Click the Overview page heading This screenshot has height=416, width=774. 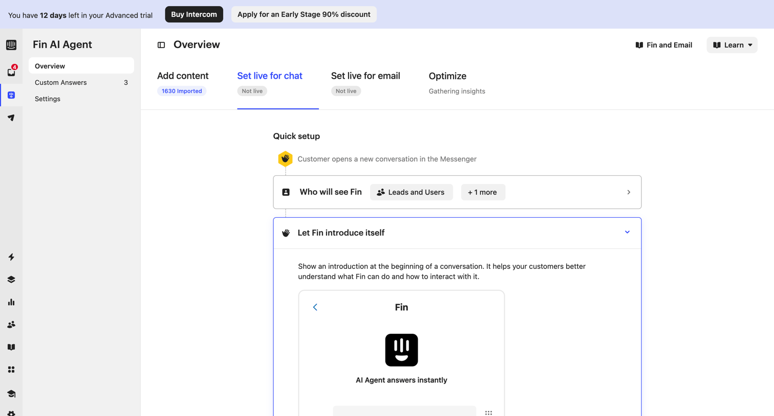coord(197,44)
